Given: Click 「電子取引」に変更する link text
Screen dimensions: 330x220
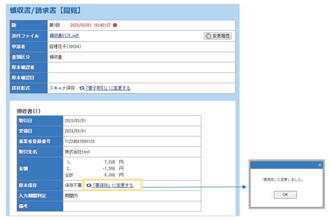Looking at the screenshot, I should pos(108,88).
